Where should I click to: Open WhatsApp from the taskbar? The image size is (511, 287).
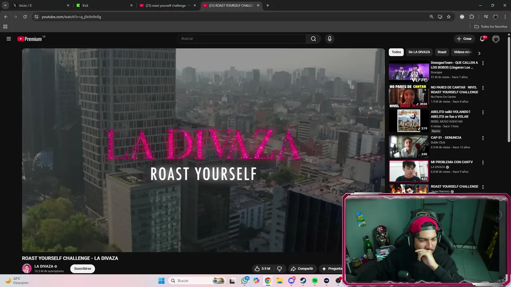click(245, 281)
